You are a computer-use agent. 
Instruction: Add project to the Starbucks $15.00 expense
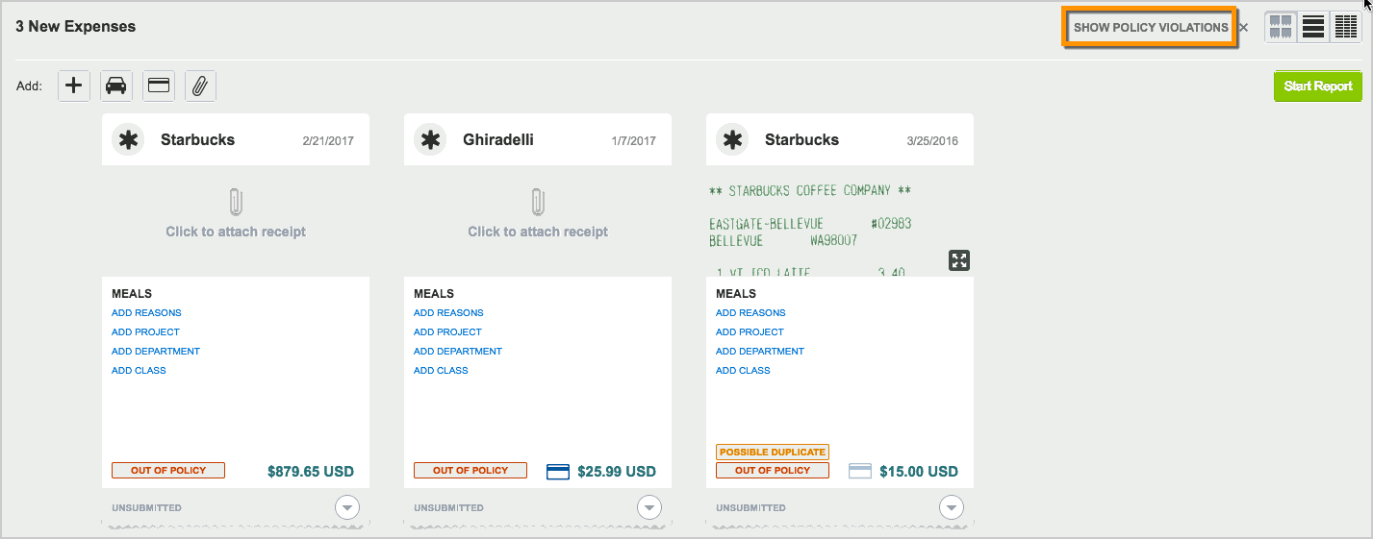point(750,332)
